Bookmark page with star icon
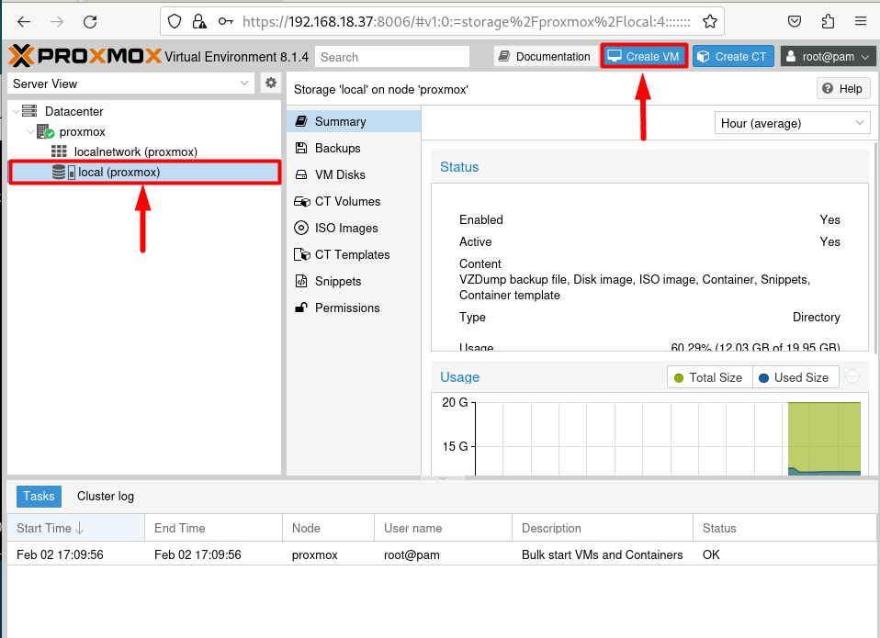The width and height of the screenshot is (880, 638). tap(710, 22)
